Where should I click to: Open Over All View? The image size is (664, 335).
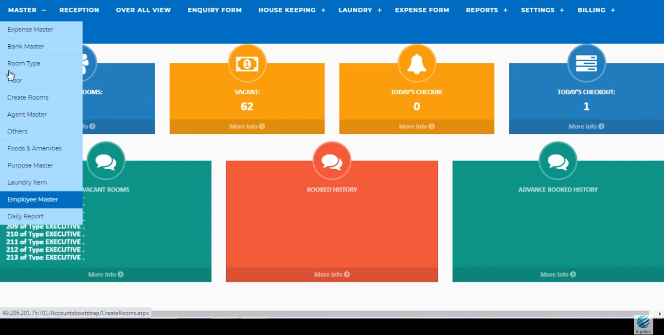point(144,10)
